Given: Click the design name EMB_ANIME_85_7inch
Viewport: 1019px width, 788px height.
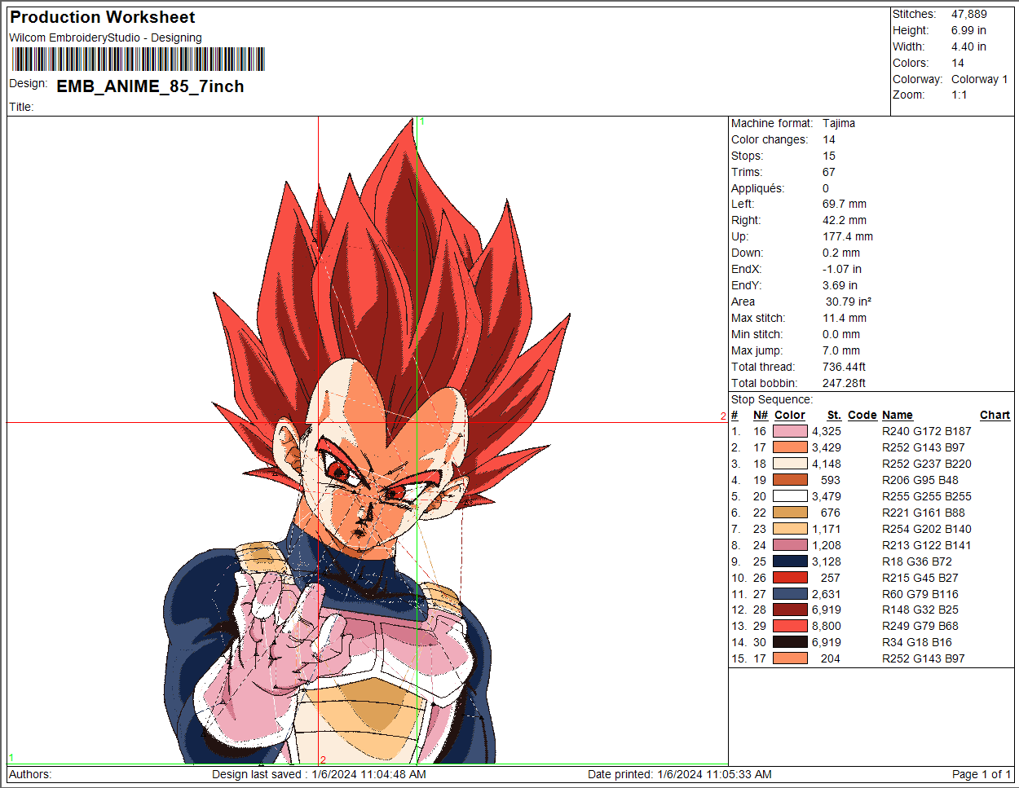Looking at the screenshot, I should [150, 86].
